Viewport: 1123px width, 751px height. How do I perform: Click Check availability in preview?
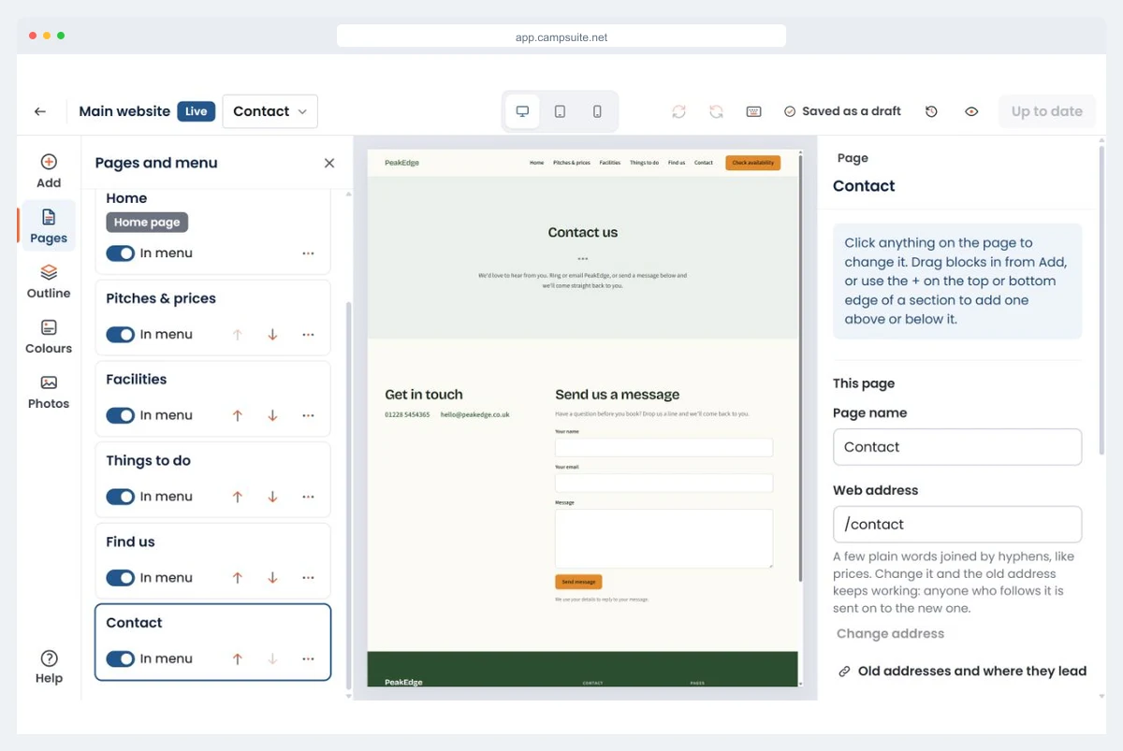click(x=752, y=163)
